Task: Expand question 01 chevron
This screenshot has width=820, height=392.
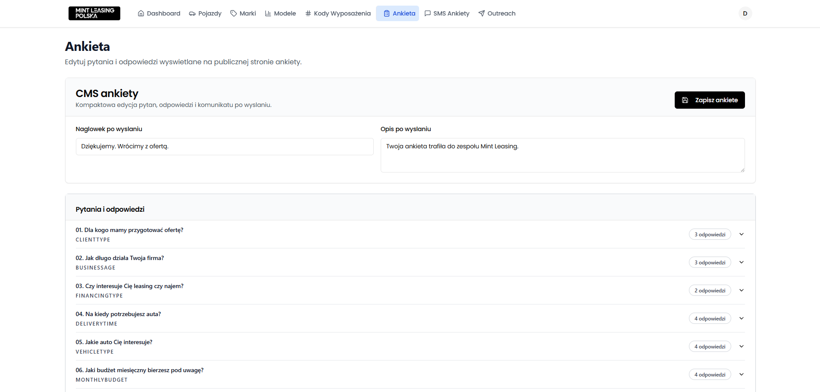Action: [x=742, y=234]
